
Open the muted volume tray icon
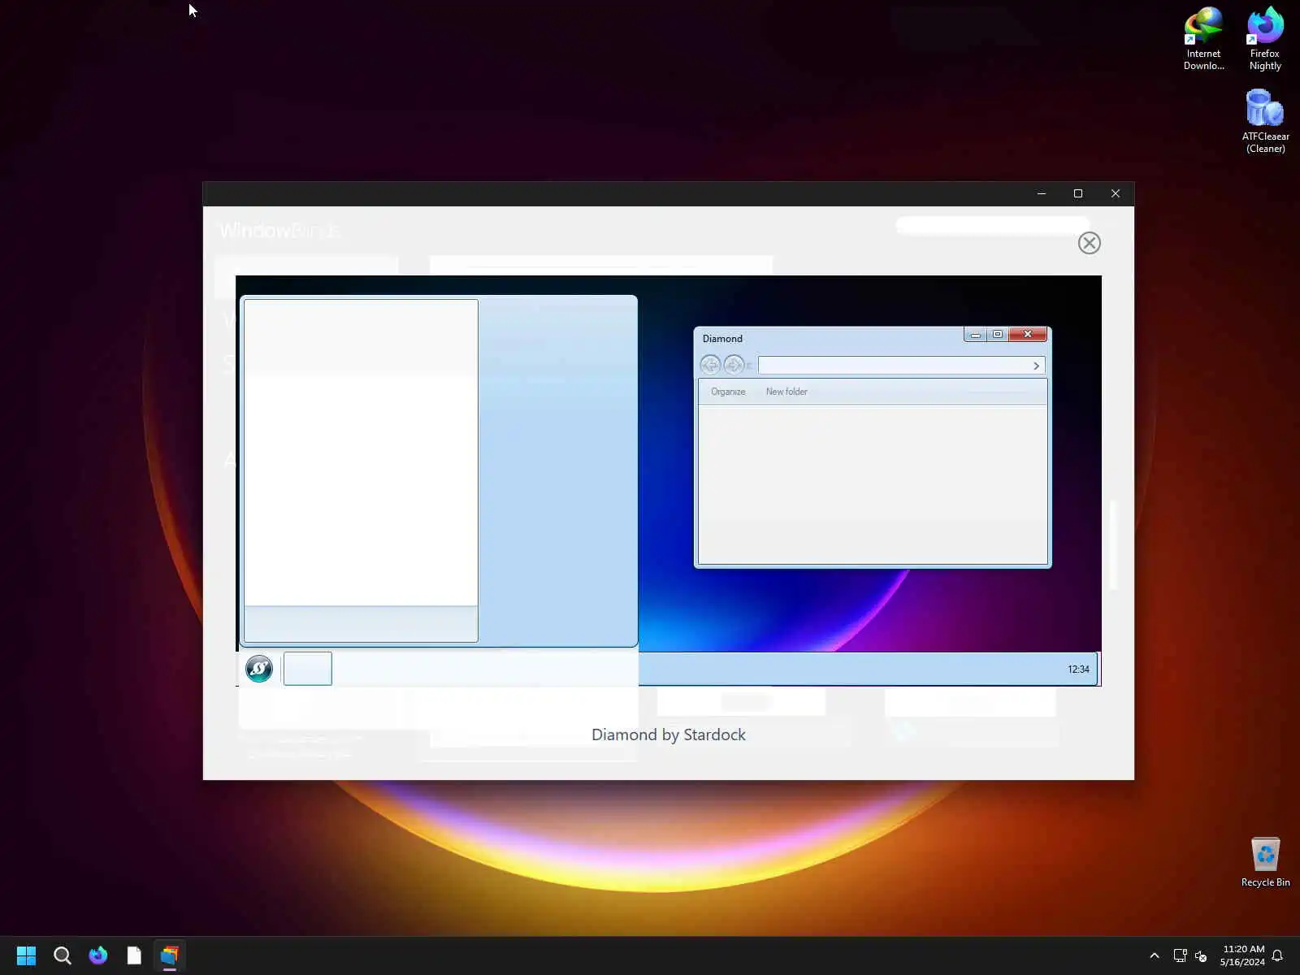(x=1201, y=955)
